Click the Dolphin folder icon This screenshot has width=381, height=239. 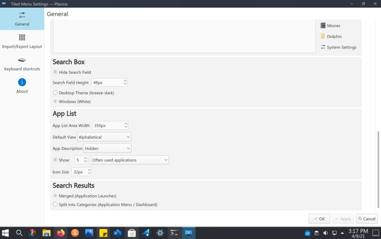323,36
